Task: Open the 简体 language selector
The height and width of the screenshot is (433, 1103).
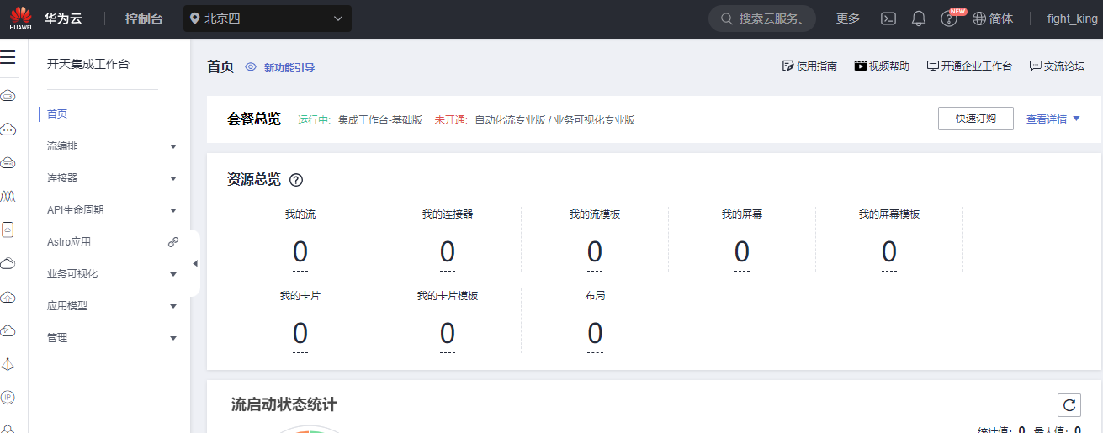Action: (1001, 18)
